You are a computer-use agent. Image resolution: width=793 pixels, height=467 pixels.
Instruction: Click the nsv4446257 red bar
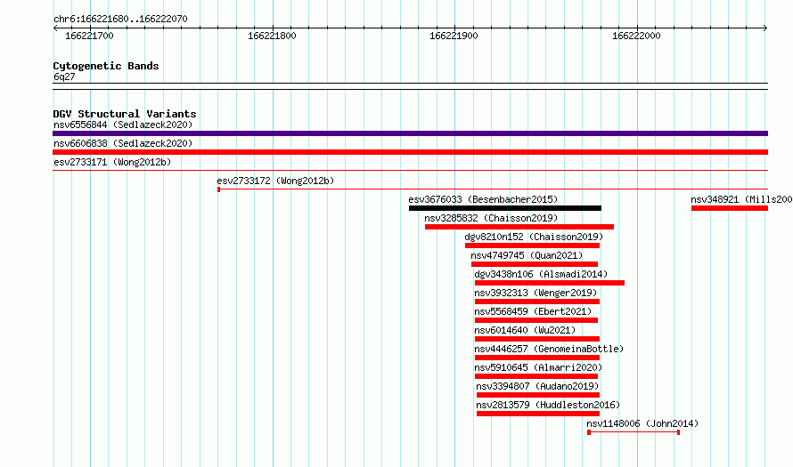click(537, 358)
